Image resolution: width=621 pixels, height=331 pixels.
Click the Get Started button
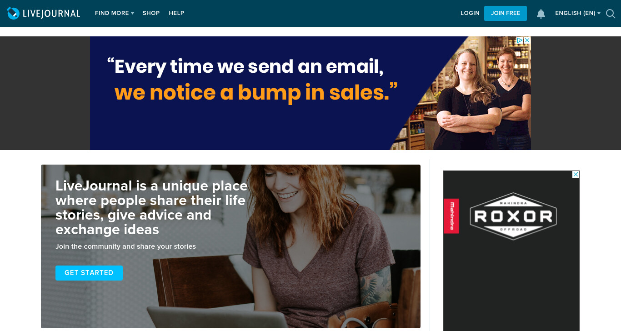pyautogui.click(x=89, y=273)
